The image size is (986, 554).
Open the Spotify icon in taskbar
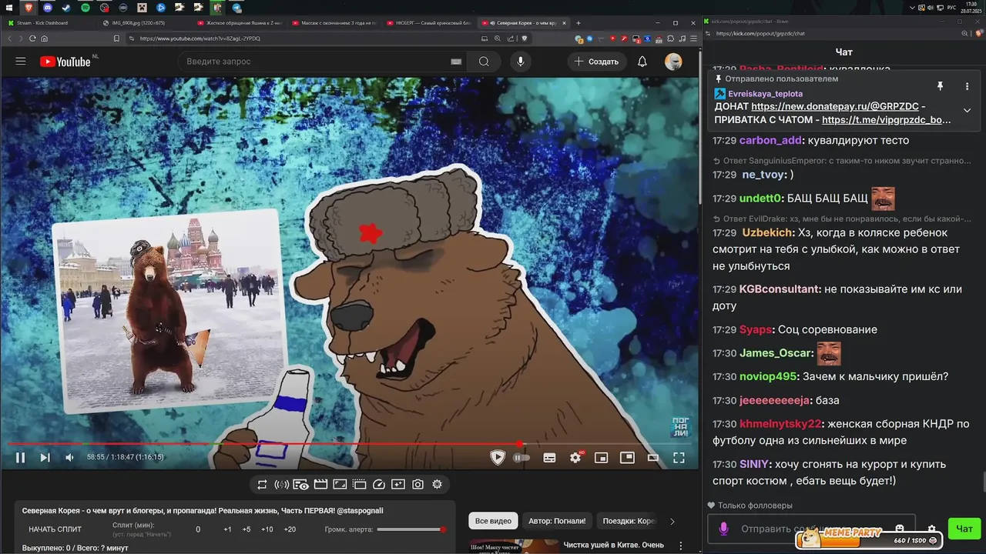pos(85,7)
